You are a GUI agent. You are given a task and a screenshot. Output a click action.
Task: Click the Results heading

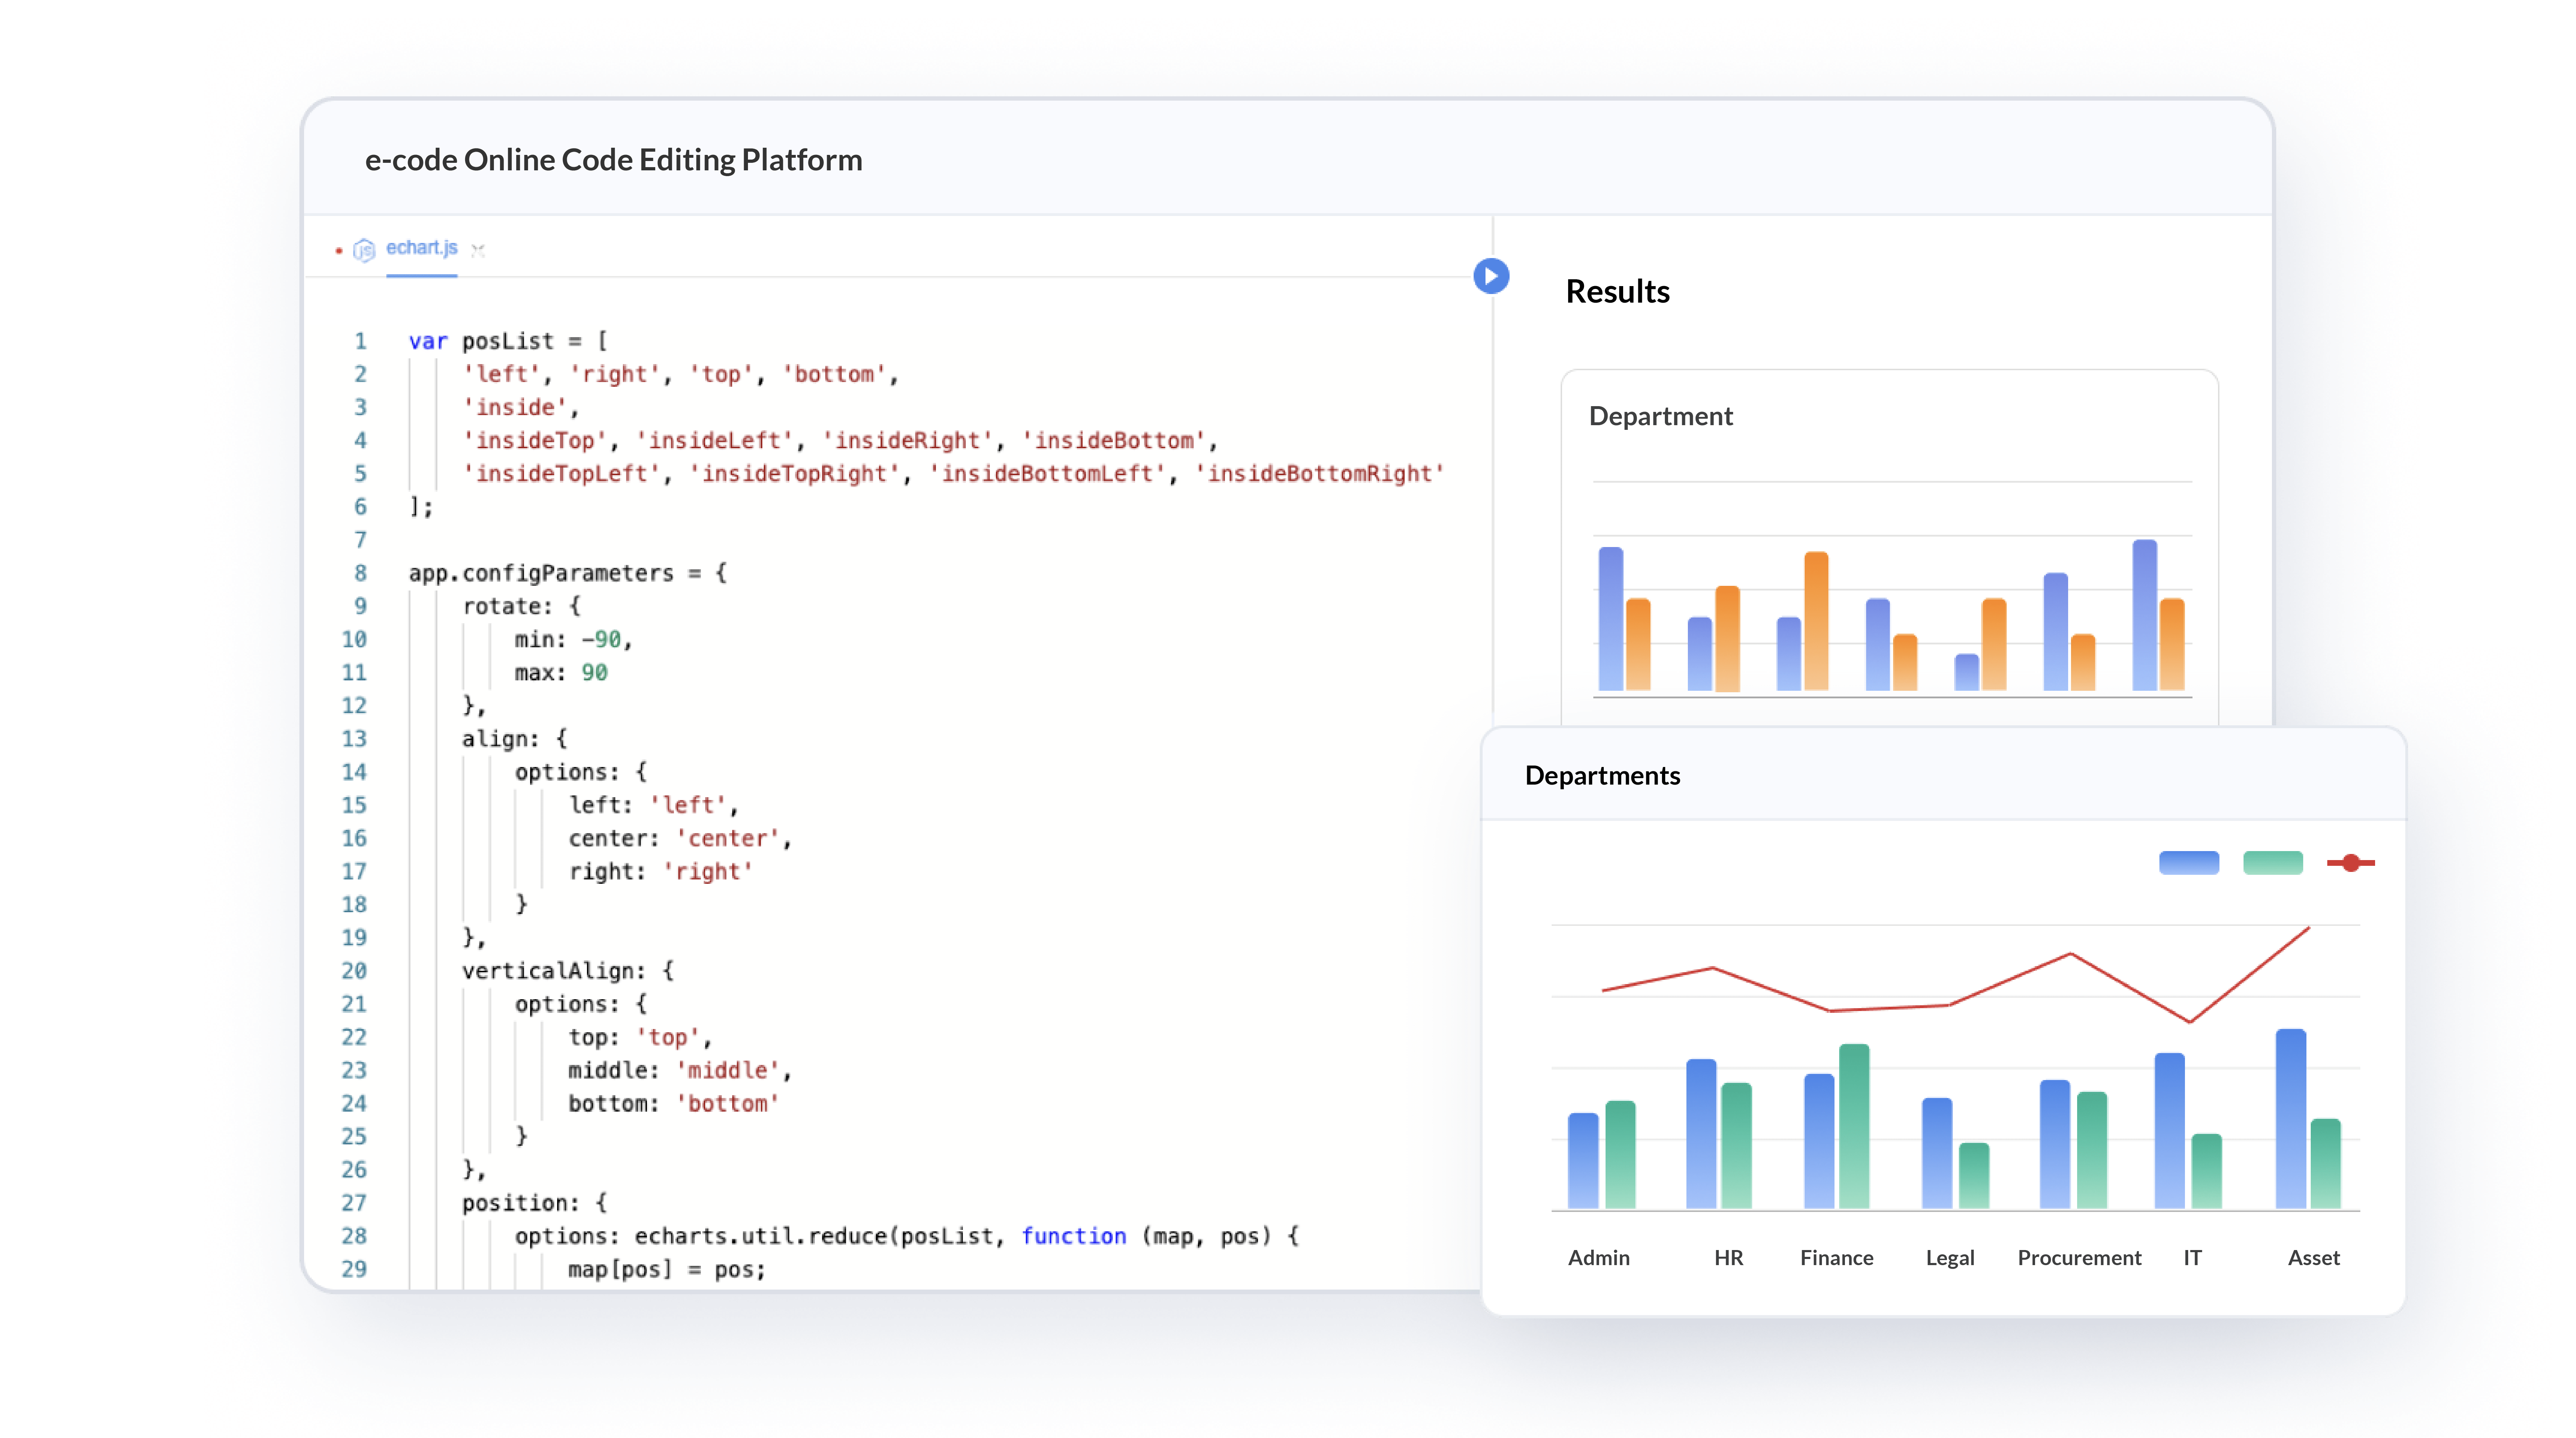[1617, 291]
